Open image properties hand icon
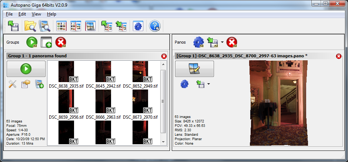The width and height of the screenshot is (348, 162). tap(26, 84)
